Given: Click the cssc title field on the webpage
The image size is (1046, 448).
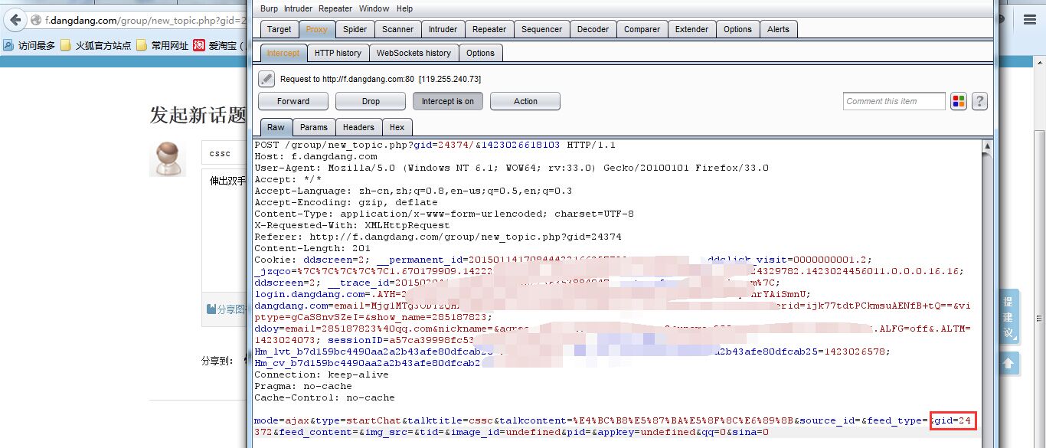Looking at the screenshot, I should pos(226,153).
